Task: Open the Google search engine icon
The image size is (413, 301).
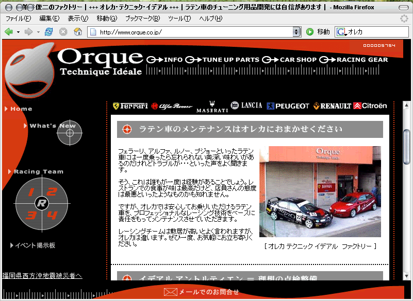Action: (x=341, y=32)
